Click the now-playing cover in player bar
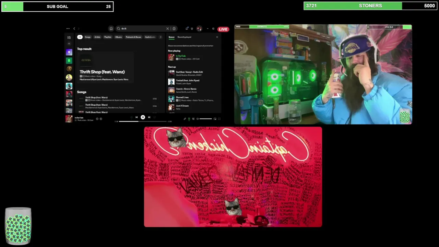 pos(69,119)
